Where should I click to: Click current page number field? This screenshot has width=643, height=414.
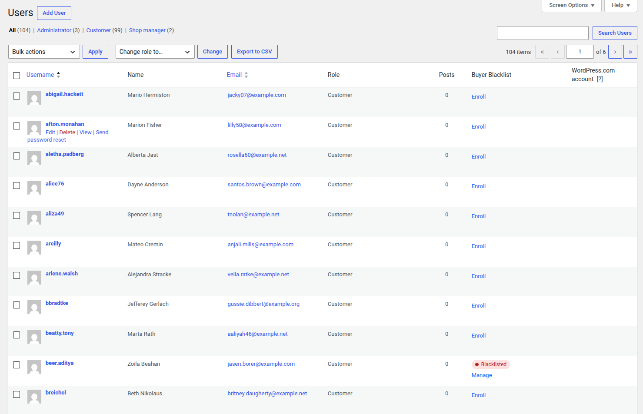[580, 52]
